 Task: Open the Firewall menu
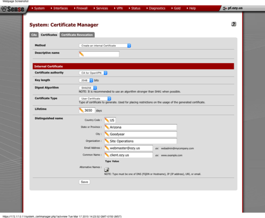pyautogui.click(x=81, y=8)
